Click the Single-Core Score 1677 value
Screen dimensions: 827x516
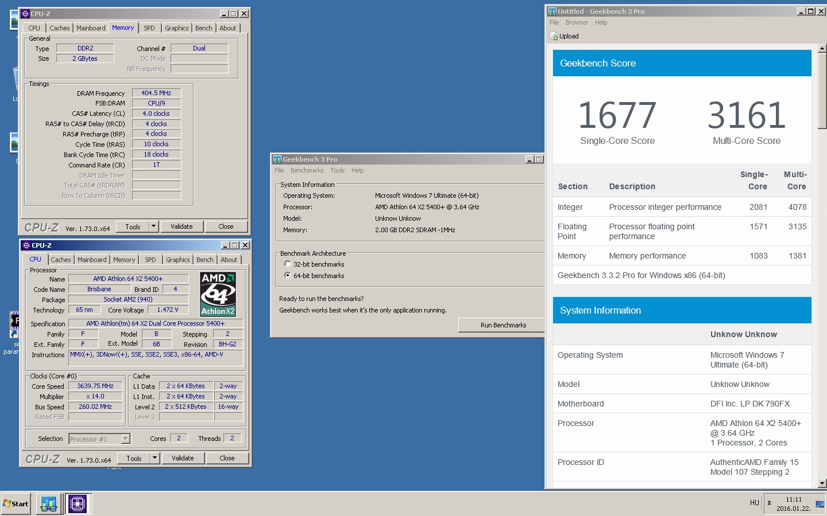(617, 115)
